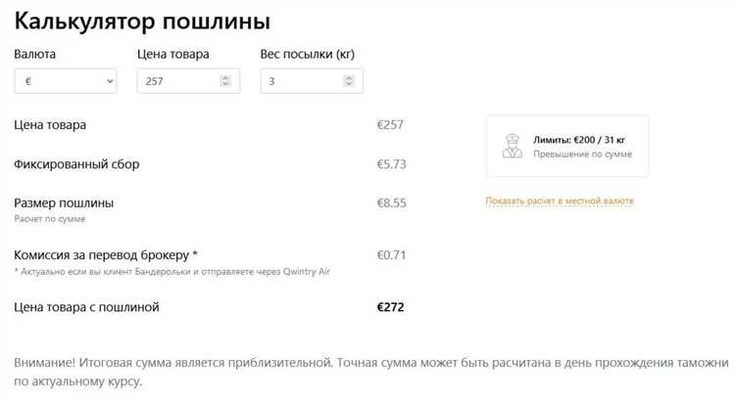Screen dimensions: 735x402
Task: Click the Калькулятор пошлины heading
Action: point(142,21)
